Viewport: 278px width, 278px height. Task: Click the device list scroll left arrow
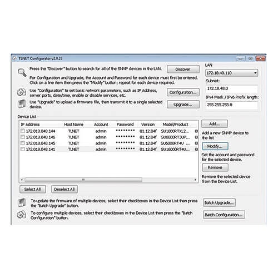point(22,180)
